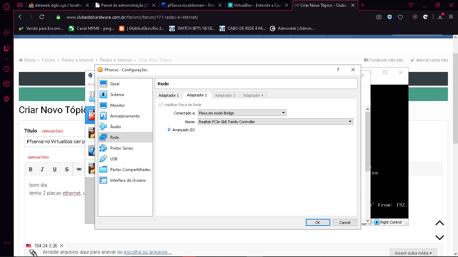Open the Monitor settings category
Viewport: 458px width, 257px height.
[x=125, y=105]
